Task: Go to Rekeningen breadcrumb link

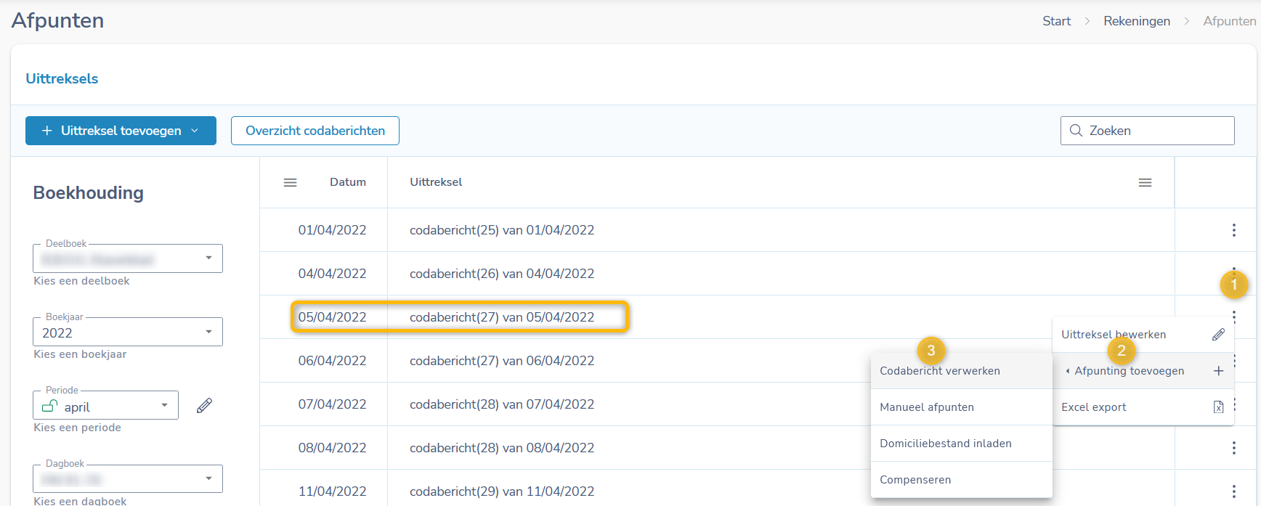Action: click(1137, 21)
